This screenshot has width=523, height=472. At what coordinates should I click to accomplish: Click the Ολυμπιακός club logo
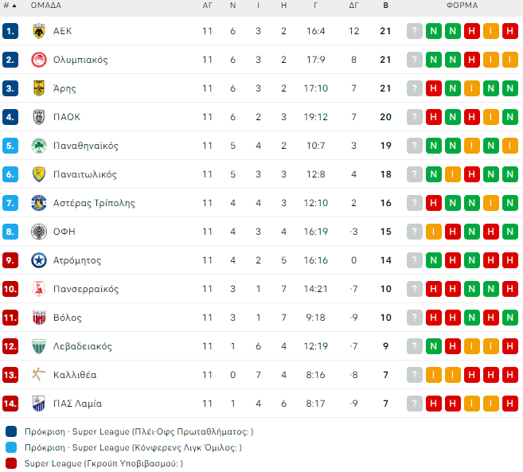[x=38, y=60]
